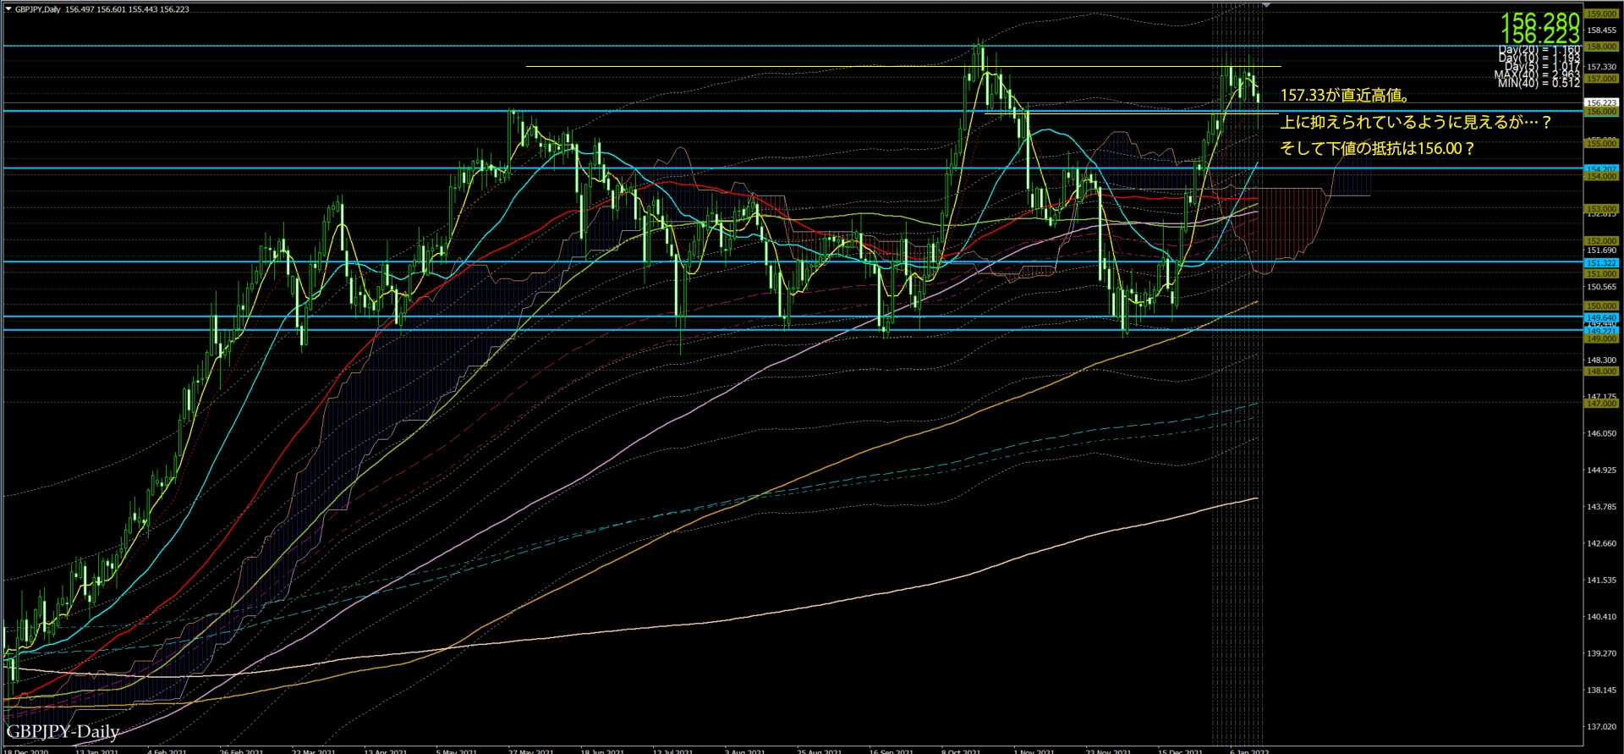Click the 143.780 price on the scale
Image resolution: width=1624 pixels, height=754 pixels.
pos(1600,507)
